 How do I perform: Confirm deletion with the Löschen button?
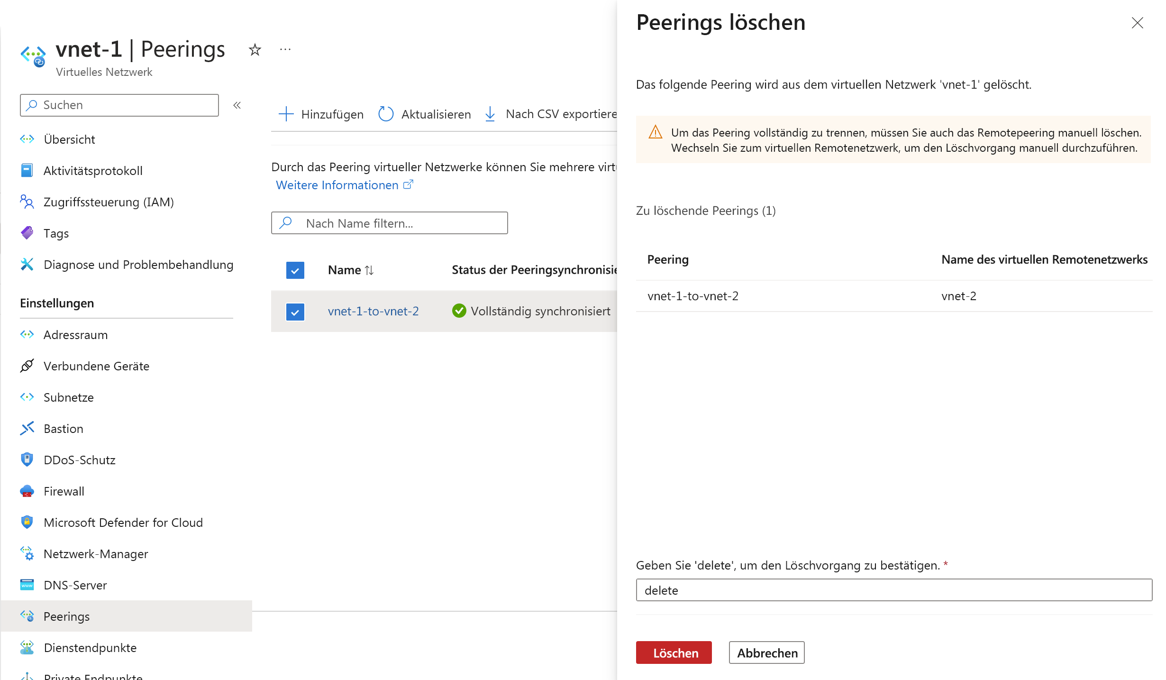674,653
